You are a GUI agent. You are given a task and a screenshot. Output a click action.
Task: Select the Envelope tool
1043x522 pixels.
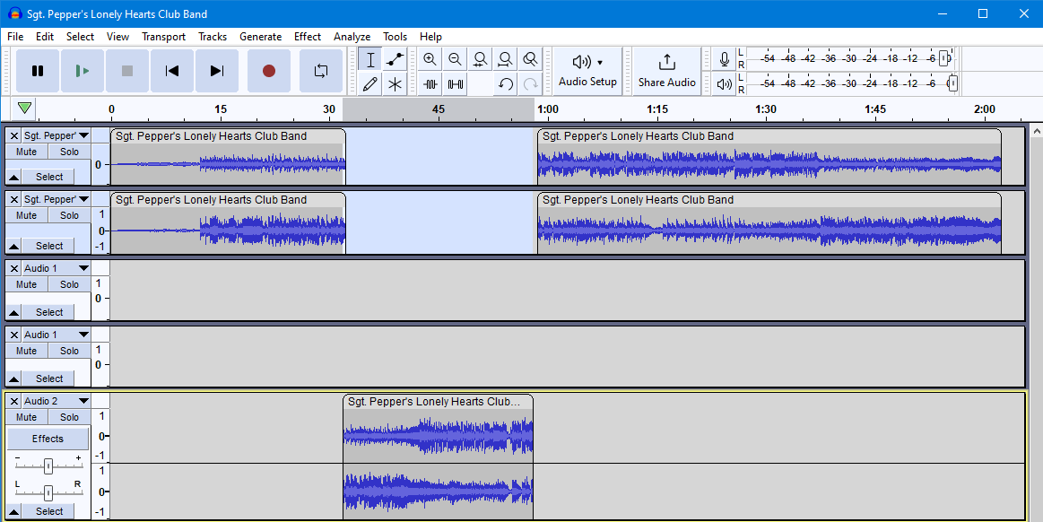tap(394, 59)
